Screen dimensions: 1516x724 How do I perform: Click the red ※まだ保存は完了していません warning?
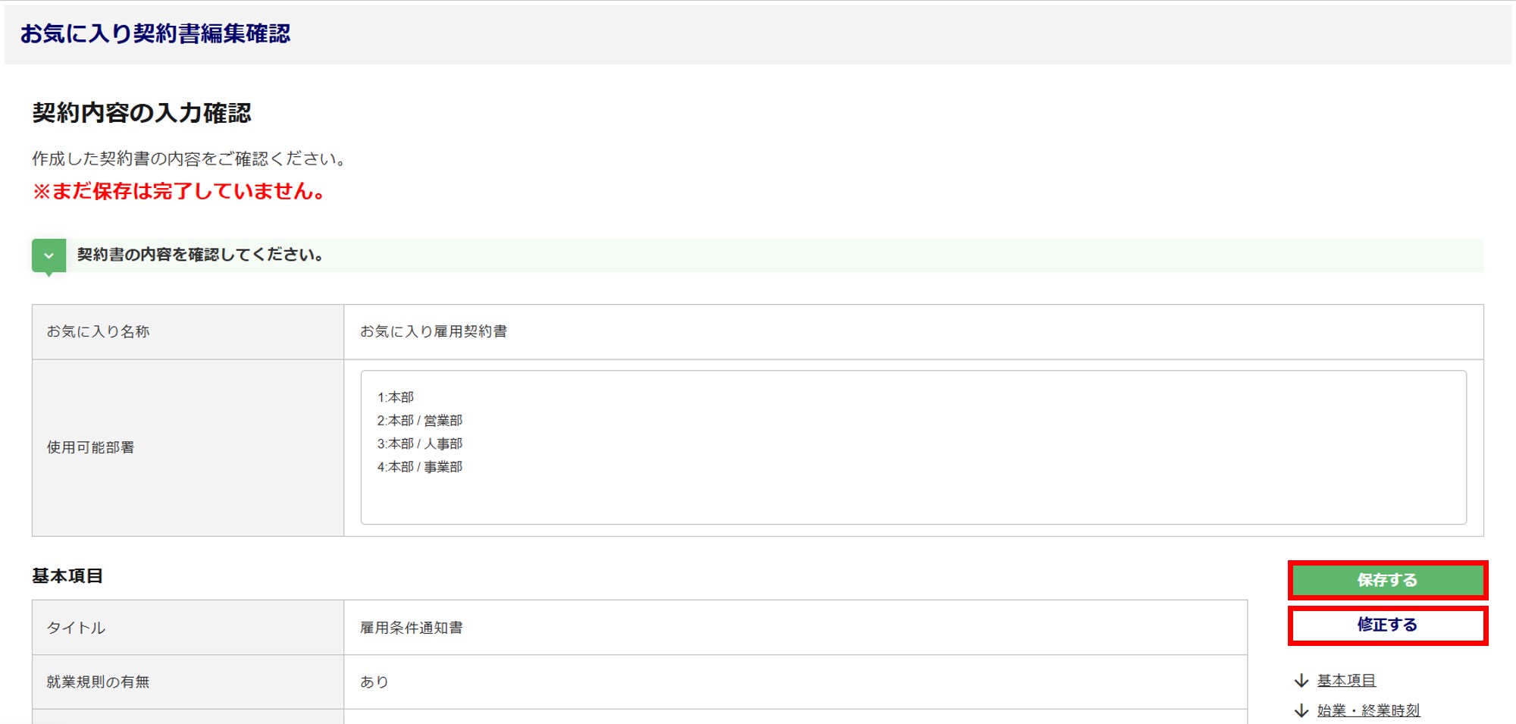tap(180, 191)
